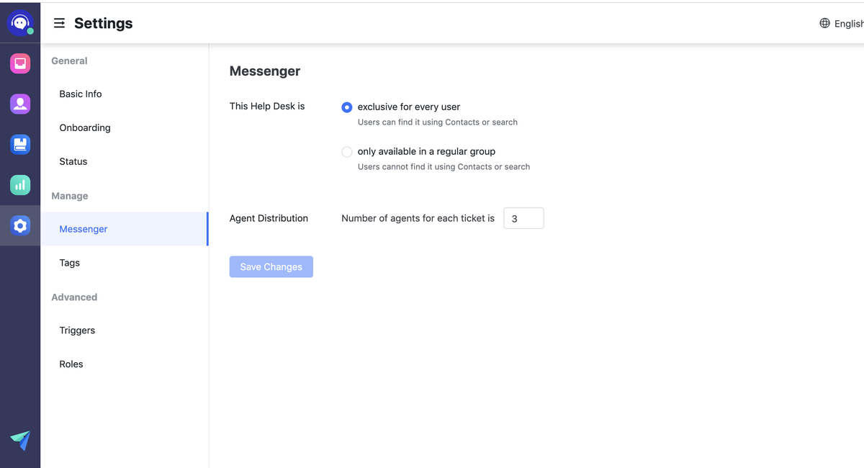Screen dimensions: 864x468
Task: Open the English language selector
Action: [x=841, y=23]
